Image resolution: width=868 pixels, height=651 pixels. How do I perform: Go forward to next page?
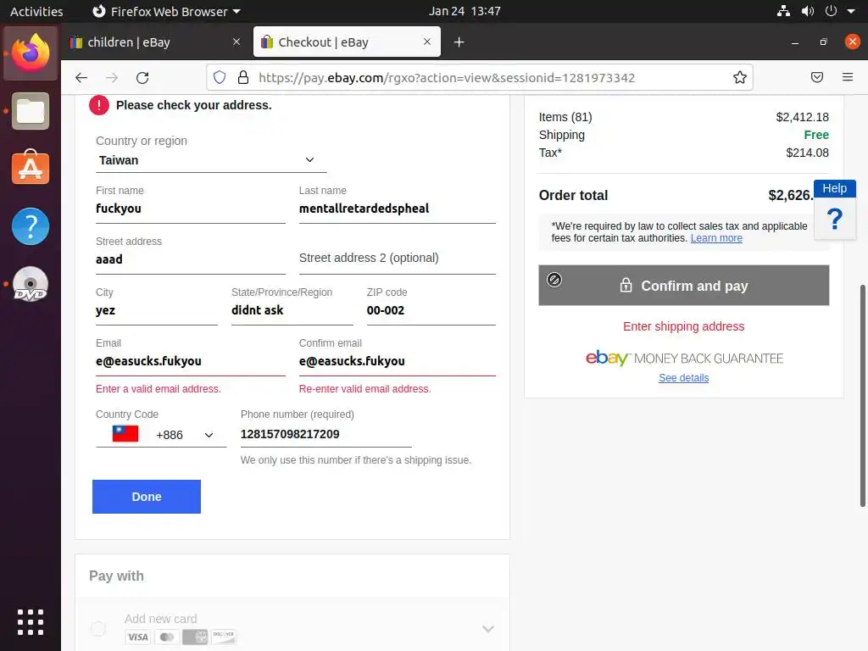(112, 77)
